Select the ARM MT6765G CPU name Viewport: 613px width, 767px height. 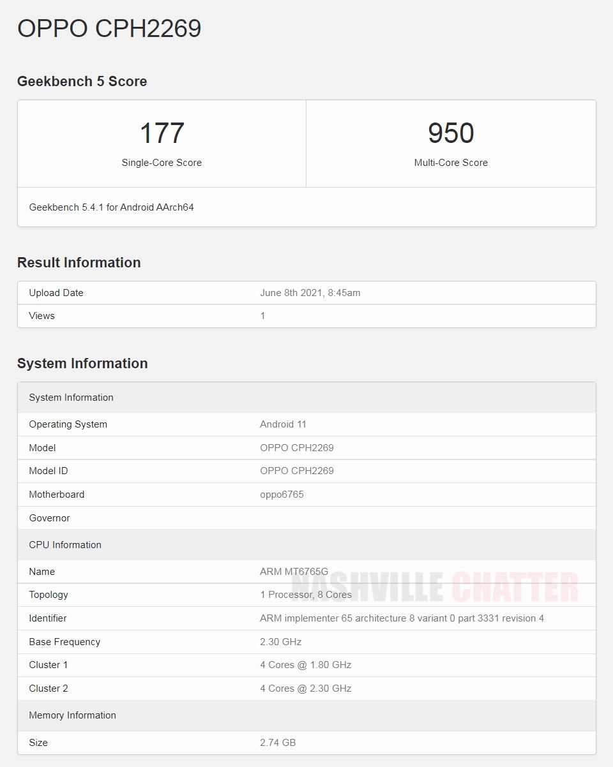coord(294,572)
